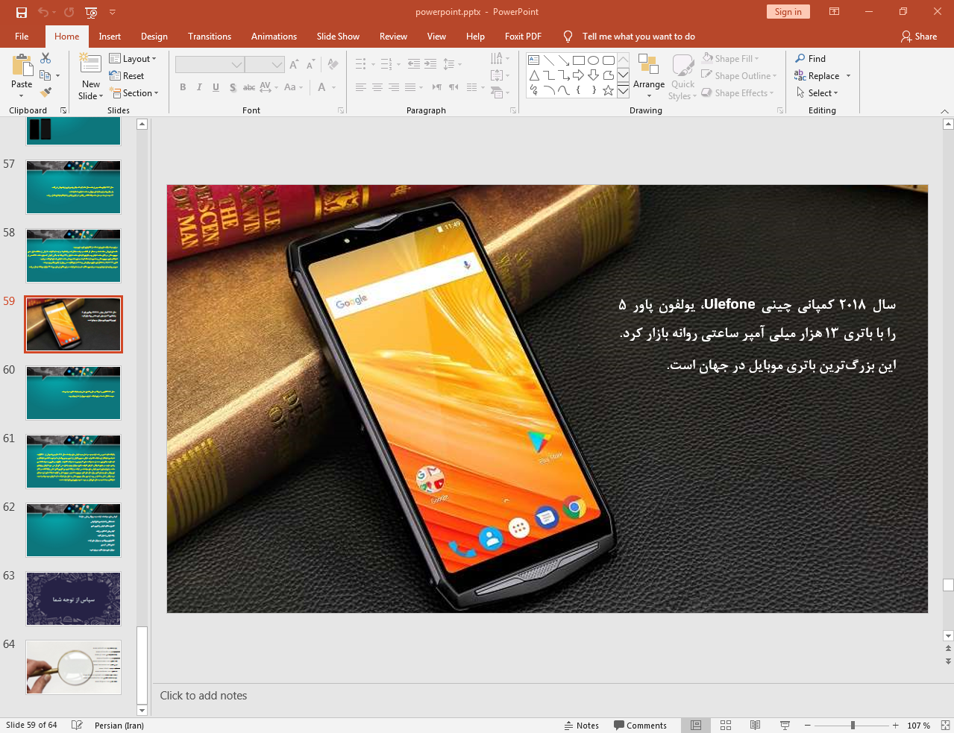Screen dimensions: 954x733
Task: Click the Tell me what you want field
Action: 638,36
